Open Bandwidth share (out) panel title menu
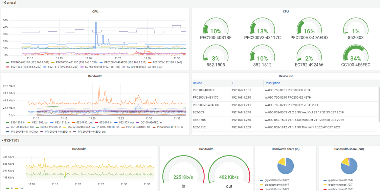Image resolution: width=380 pixels, height=191 pixels. tap(349, 149)
